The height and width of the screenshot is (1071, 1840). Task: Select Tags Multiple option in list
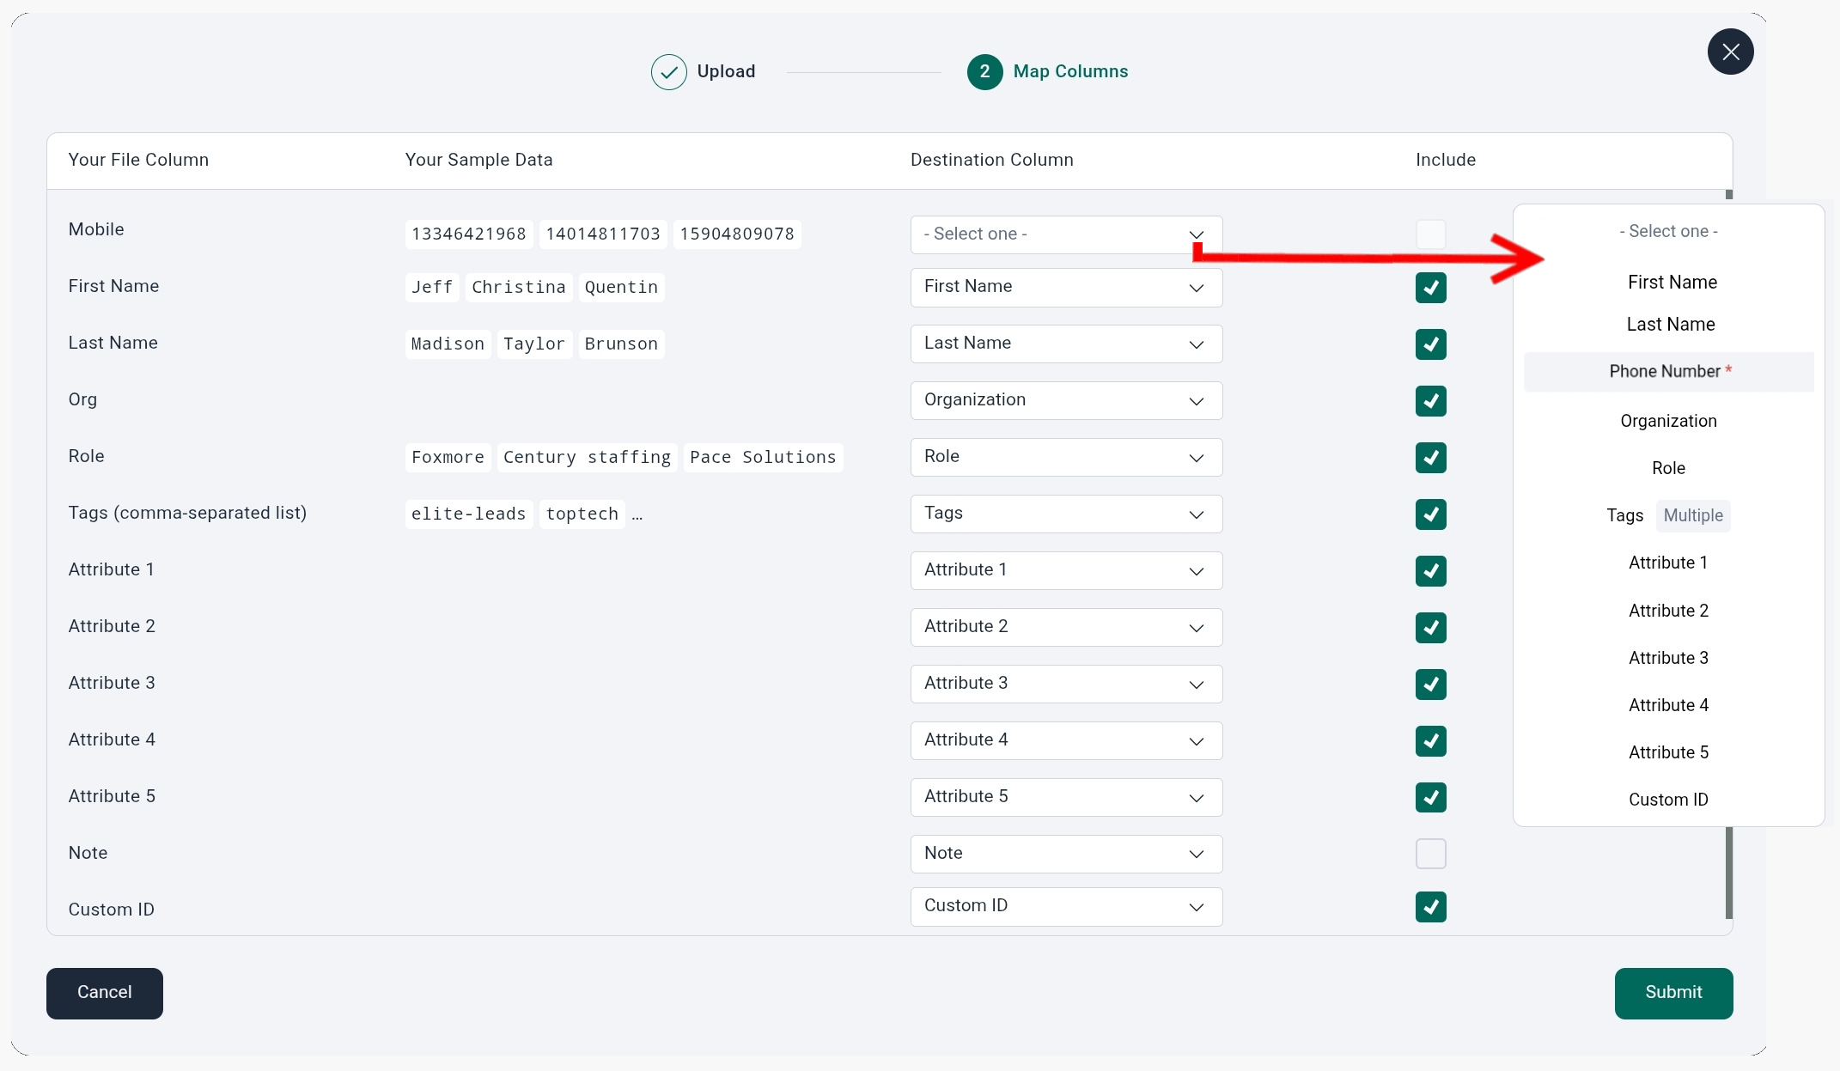1666,515
